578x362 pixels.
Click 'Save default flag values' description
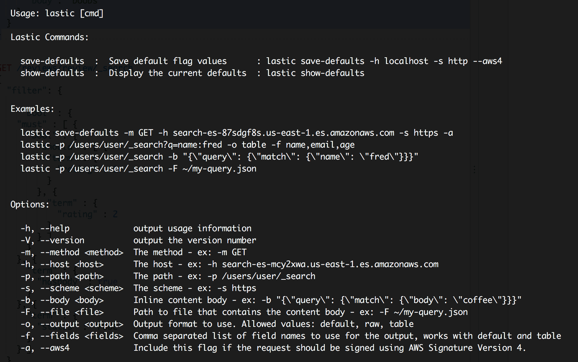pyautogui.click(x=168, y=61)
